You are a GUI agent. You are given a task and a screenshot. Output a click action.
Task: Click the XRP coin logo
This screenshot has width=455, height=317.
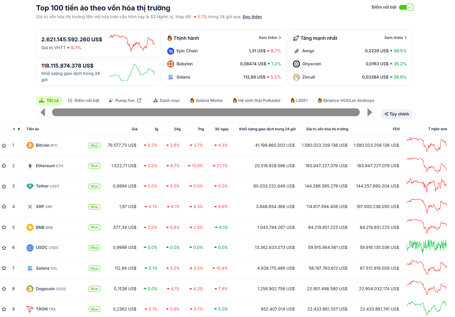pyautogui.click(x=30, y=207)
